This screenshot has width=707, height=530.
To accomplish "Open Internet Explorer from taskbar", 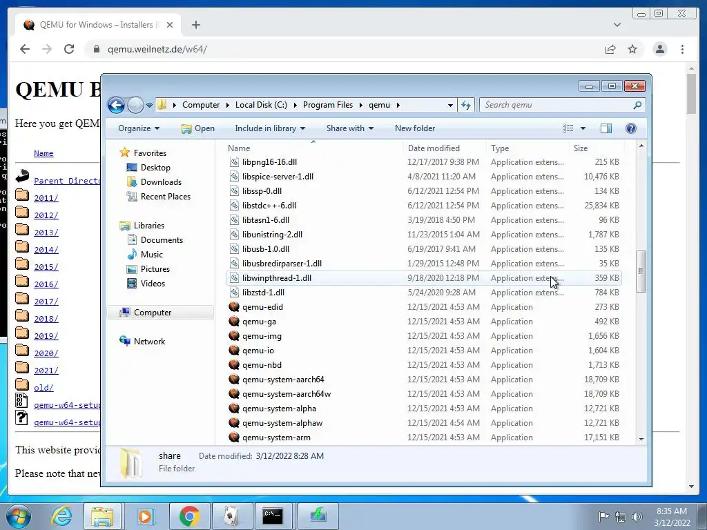I will pyautogui.click(x=61, y=516).
